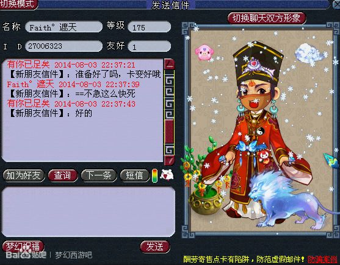
Task: Toggle 切换聊天双方形象 portrait switch
Action: (x=267, y=18)
